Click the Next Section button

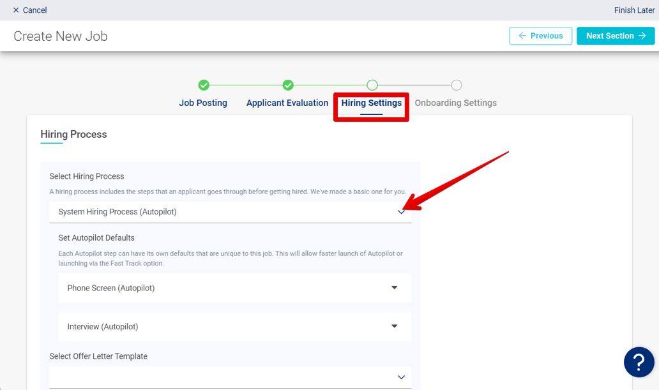pos(615,36)
